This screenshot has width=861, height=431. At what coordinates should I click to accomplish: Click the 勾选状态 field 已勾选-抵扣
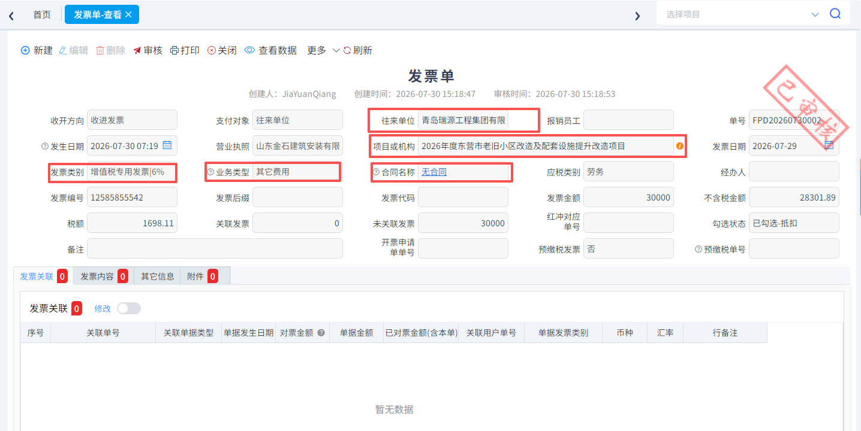(x=794, y=223)
